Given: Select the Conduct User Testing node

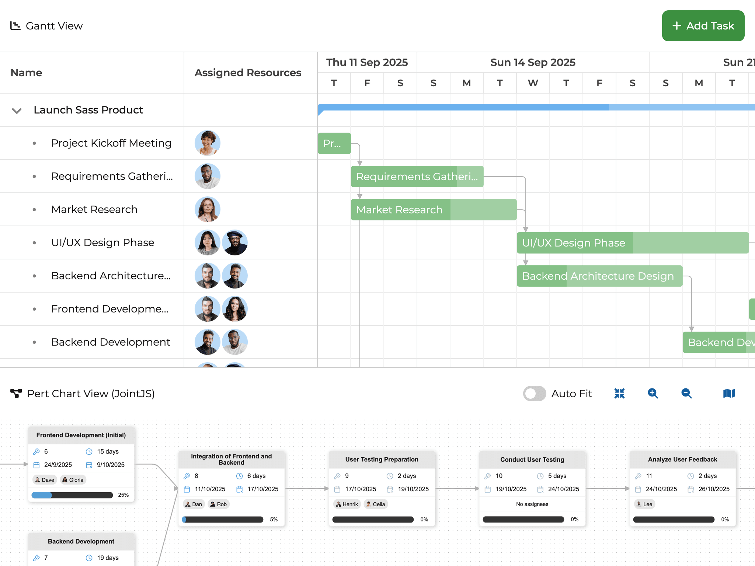Looking at the screenshot, I should (x=532, y=460).
